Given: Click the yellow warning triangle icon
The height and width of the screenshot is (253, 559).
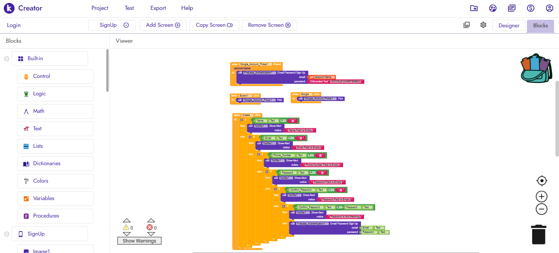Looking at the screenshot, I should tap(126, 227).
